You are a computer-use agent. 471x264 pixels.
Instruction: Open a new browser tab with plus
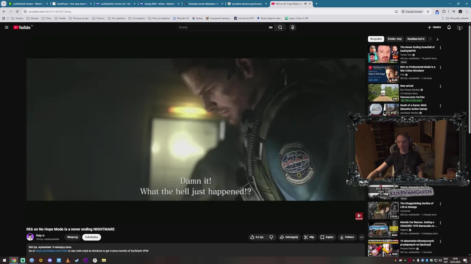(x=316, y=4)
